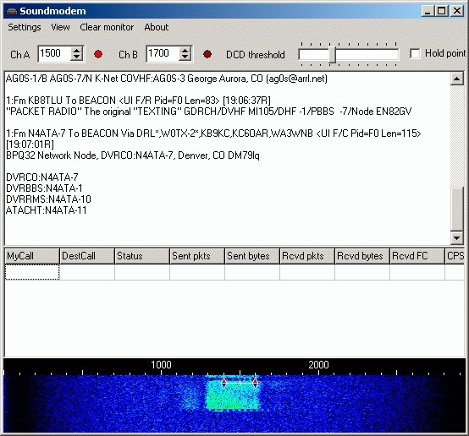
Task: Open the Settings menu
Action: point(25,27)
